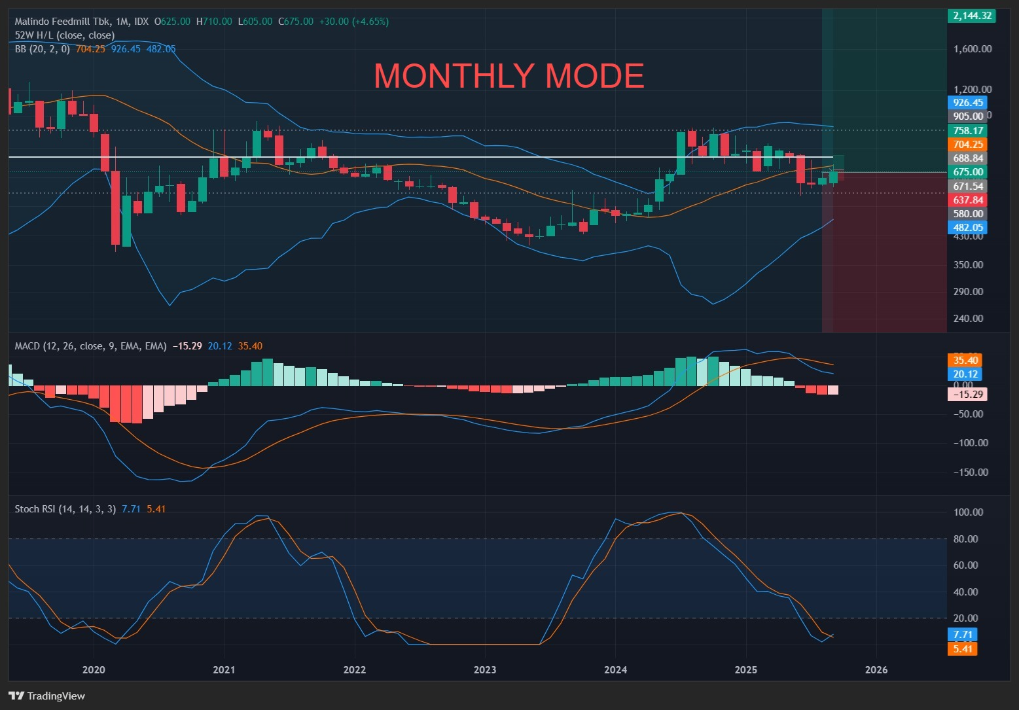Screen dimensions: 1019x710
Task: Click the BB (20, 2, 0) indicator legend
Action: point(43,49)
